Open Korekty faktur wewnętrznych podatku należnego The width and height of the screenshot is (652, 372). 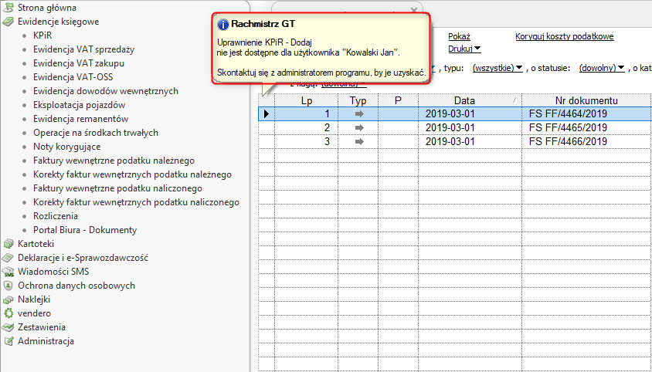coord(132,174)
